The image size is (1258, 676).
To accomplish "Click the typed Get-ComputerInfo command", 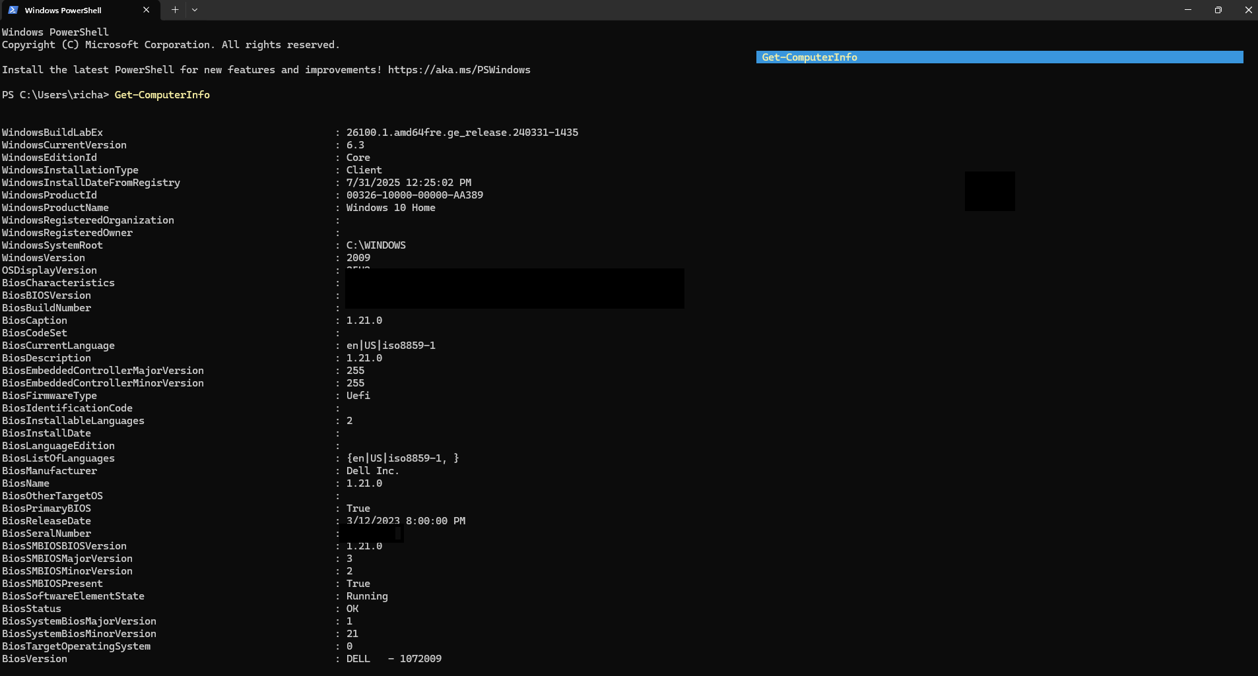I will click(162, 95).
